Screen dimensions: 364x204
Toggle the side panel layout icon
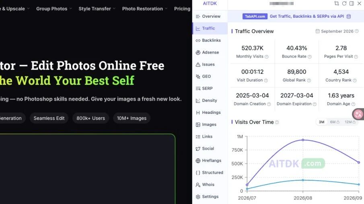pyautogui.click(x=352, y=3)
